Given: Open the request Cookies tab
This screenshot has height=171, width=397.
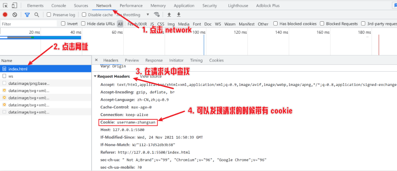Looking at the screenshot, I should point(217,60).
